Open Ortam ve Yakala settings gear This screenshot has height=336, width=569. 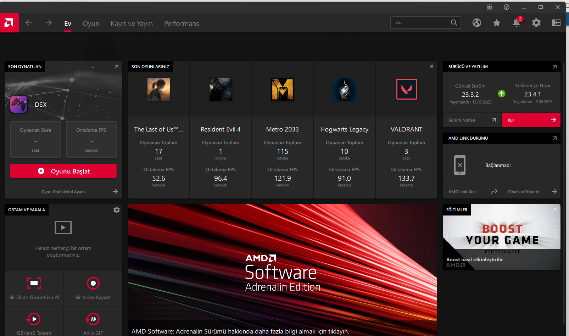(117, 210)
